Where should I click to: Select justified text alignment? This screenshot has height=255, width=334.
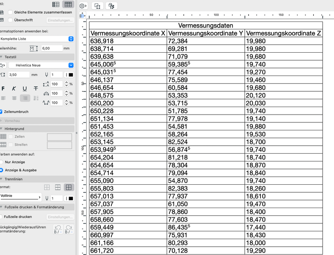tap(36, 98)
